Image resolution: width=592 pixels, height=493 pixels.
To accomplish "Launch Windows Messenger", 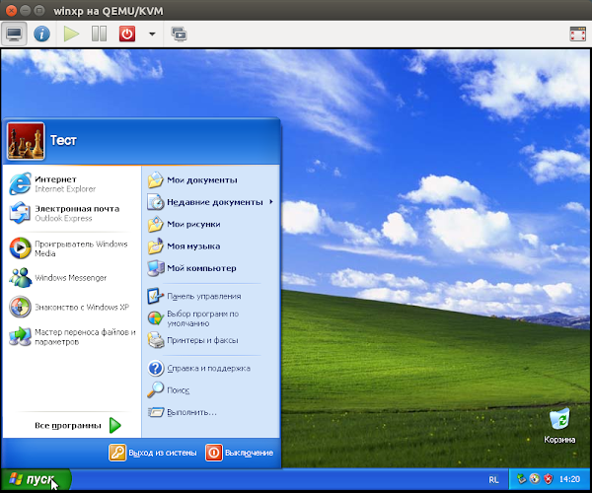I will click(x=72, y=278).
